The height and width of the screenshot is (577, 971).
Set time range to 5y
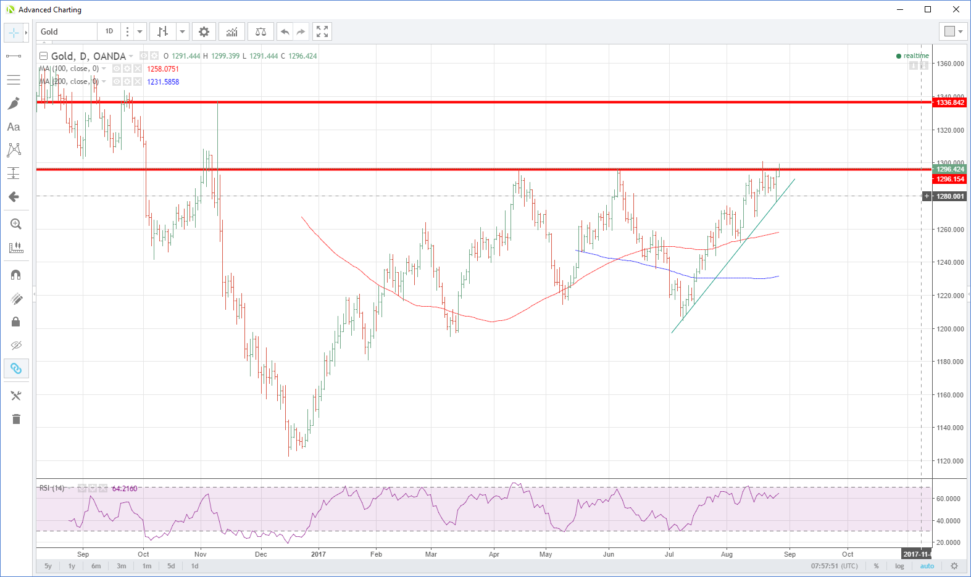pos(48,566)
